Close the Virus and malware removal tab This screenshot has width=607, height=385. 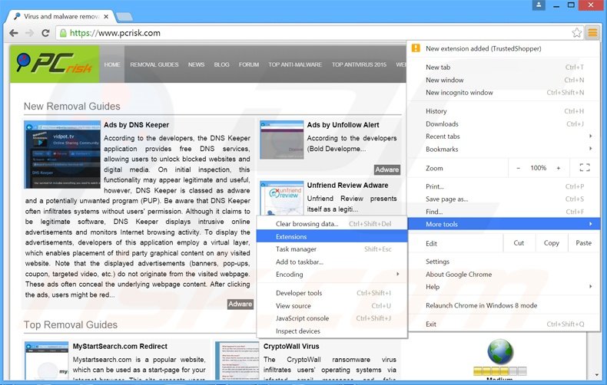[106, 17]
